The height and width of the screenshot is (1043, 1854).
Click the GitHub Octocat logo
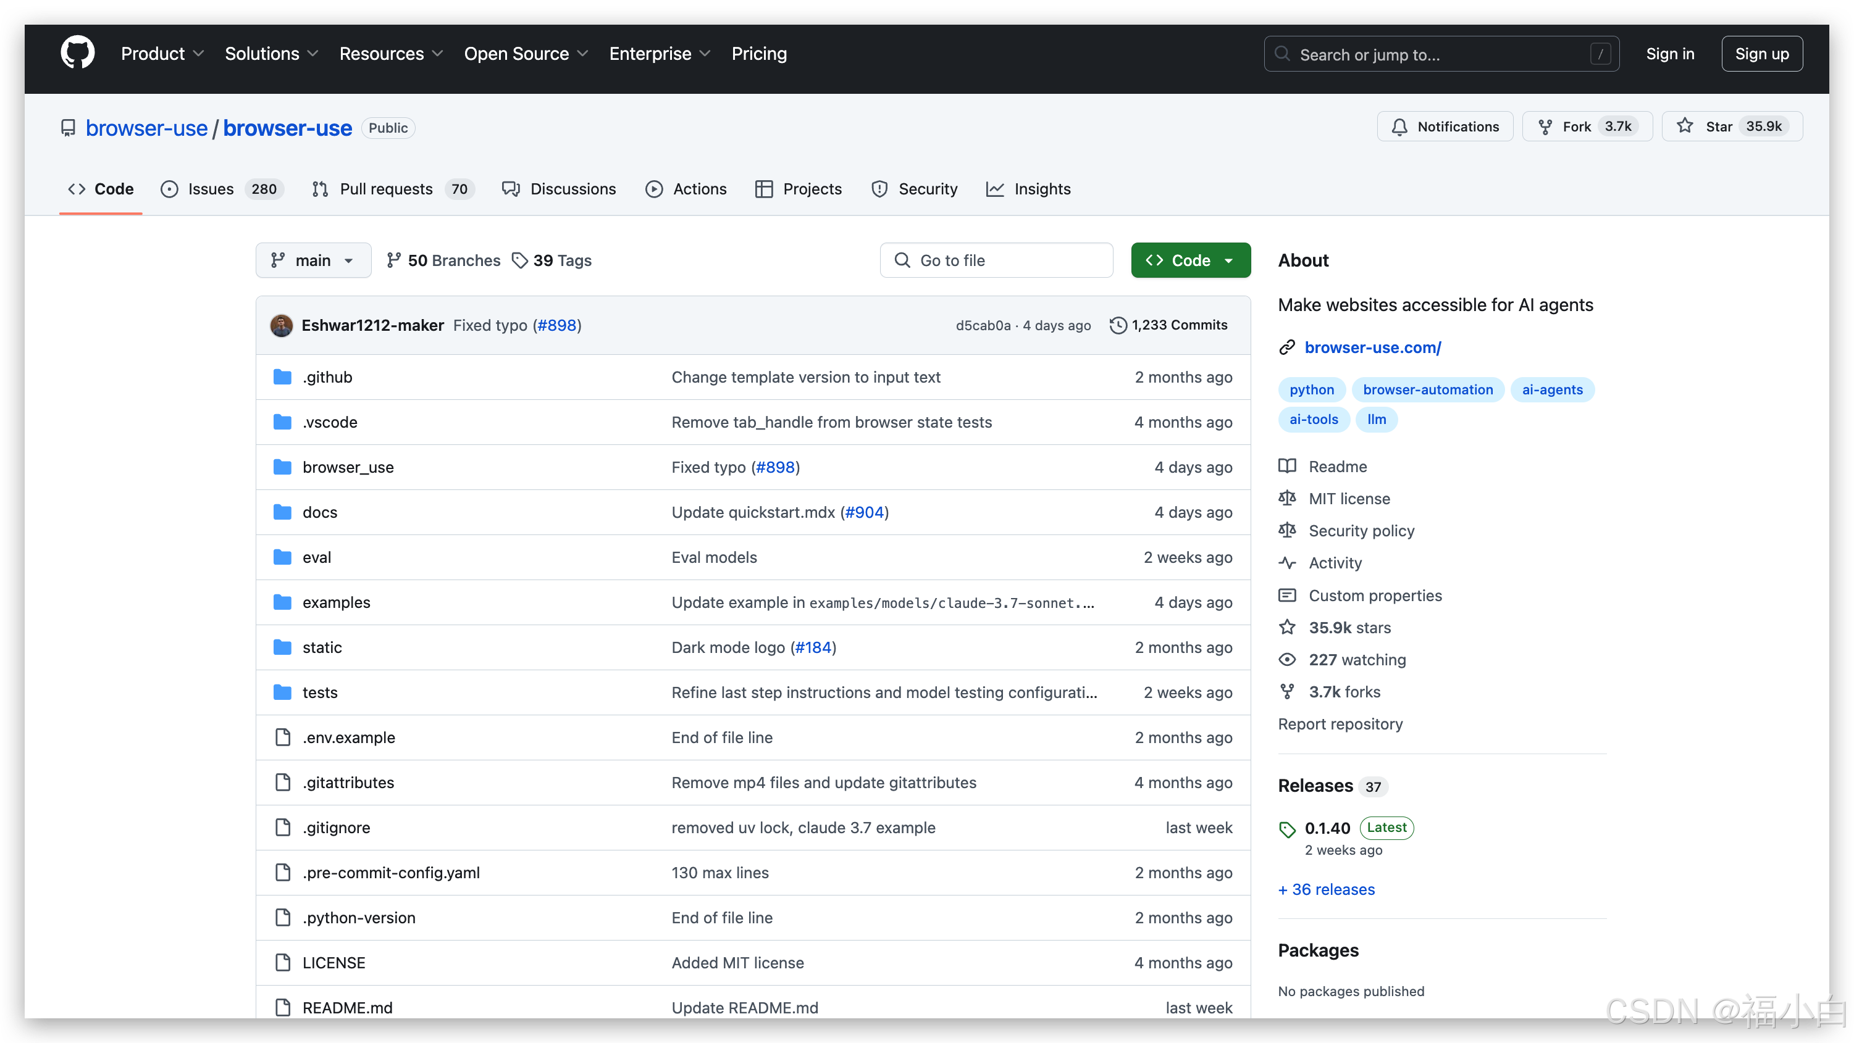coord(77,53)
